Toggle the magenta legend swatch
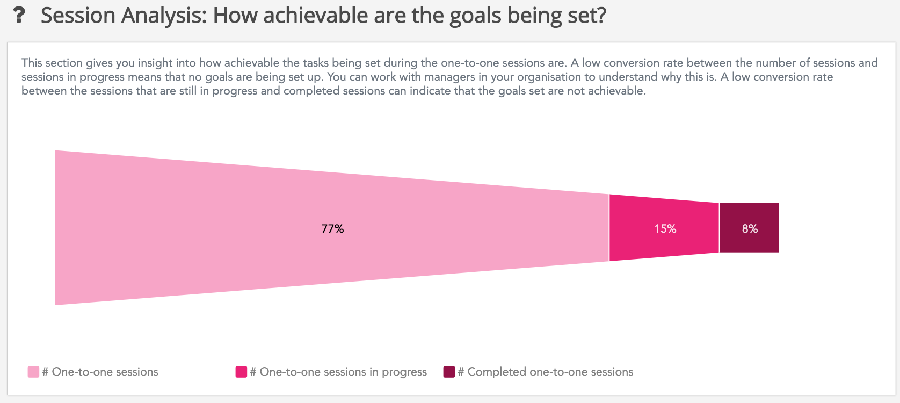Viewport: 900px width, 403px height. [241, 372]
